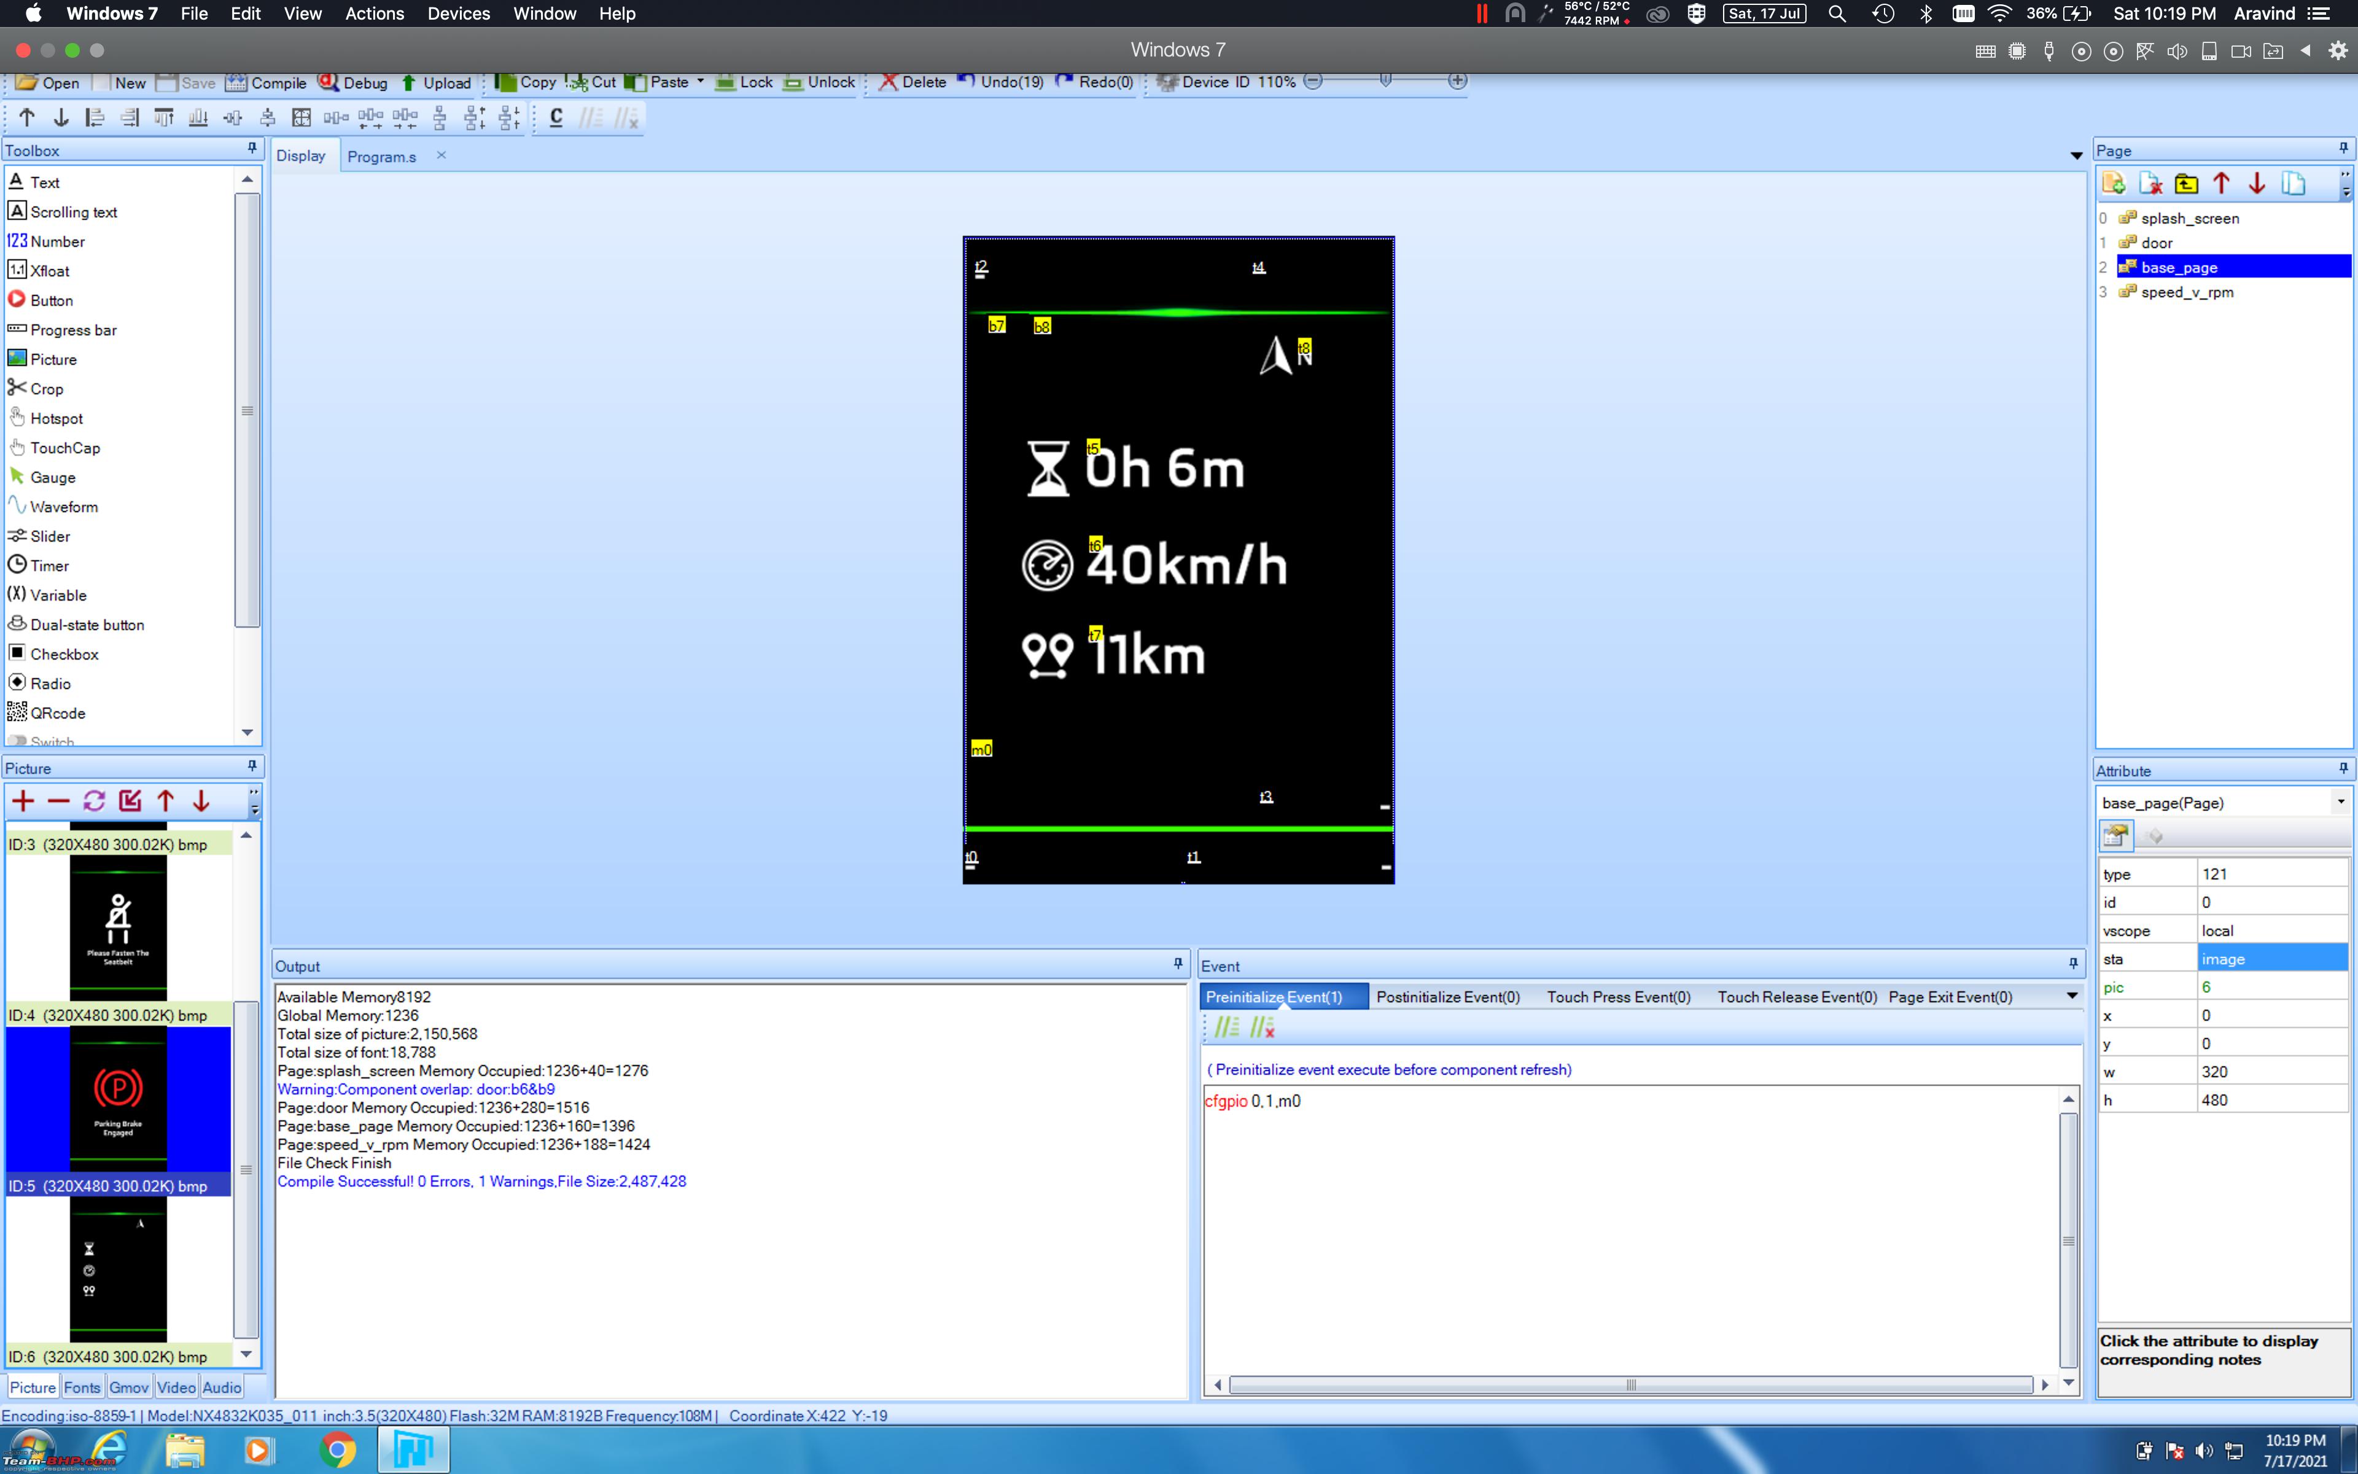Viewport: 2358px width, 1474px height.
Task: Open the Touch Press Event tab
Action: [1619, 996]
